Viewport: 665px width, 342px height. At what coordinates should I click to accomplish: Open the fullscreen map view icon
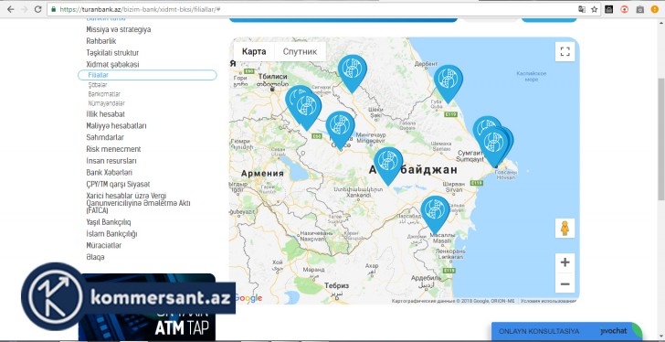pos(565,52)
